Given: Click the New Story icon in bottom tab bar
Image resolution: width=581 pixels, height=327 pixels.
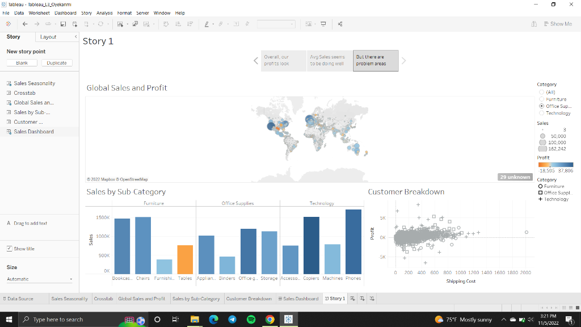Looking at the screenshot, I should pyautogui.click(x=372, y=299).
